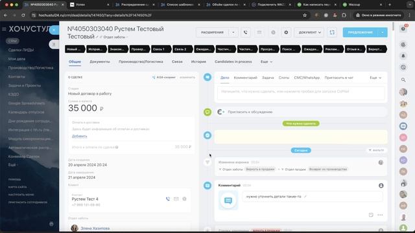Open the История tab

(x=198, y=61)
